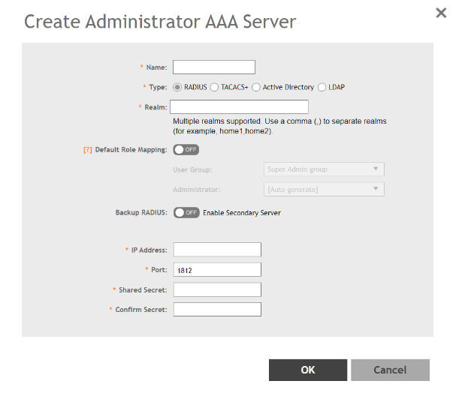The width and height of the screenshot is (453, 393).
Task: Expand the Administrator Auto-generate dropdown
Action: point(324,189)
